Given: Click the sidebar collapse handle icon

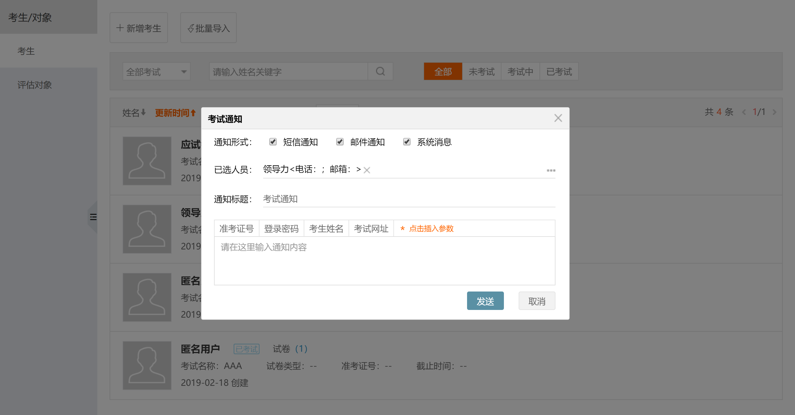Looking at the screenshot, I should click(93, 217).
